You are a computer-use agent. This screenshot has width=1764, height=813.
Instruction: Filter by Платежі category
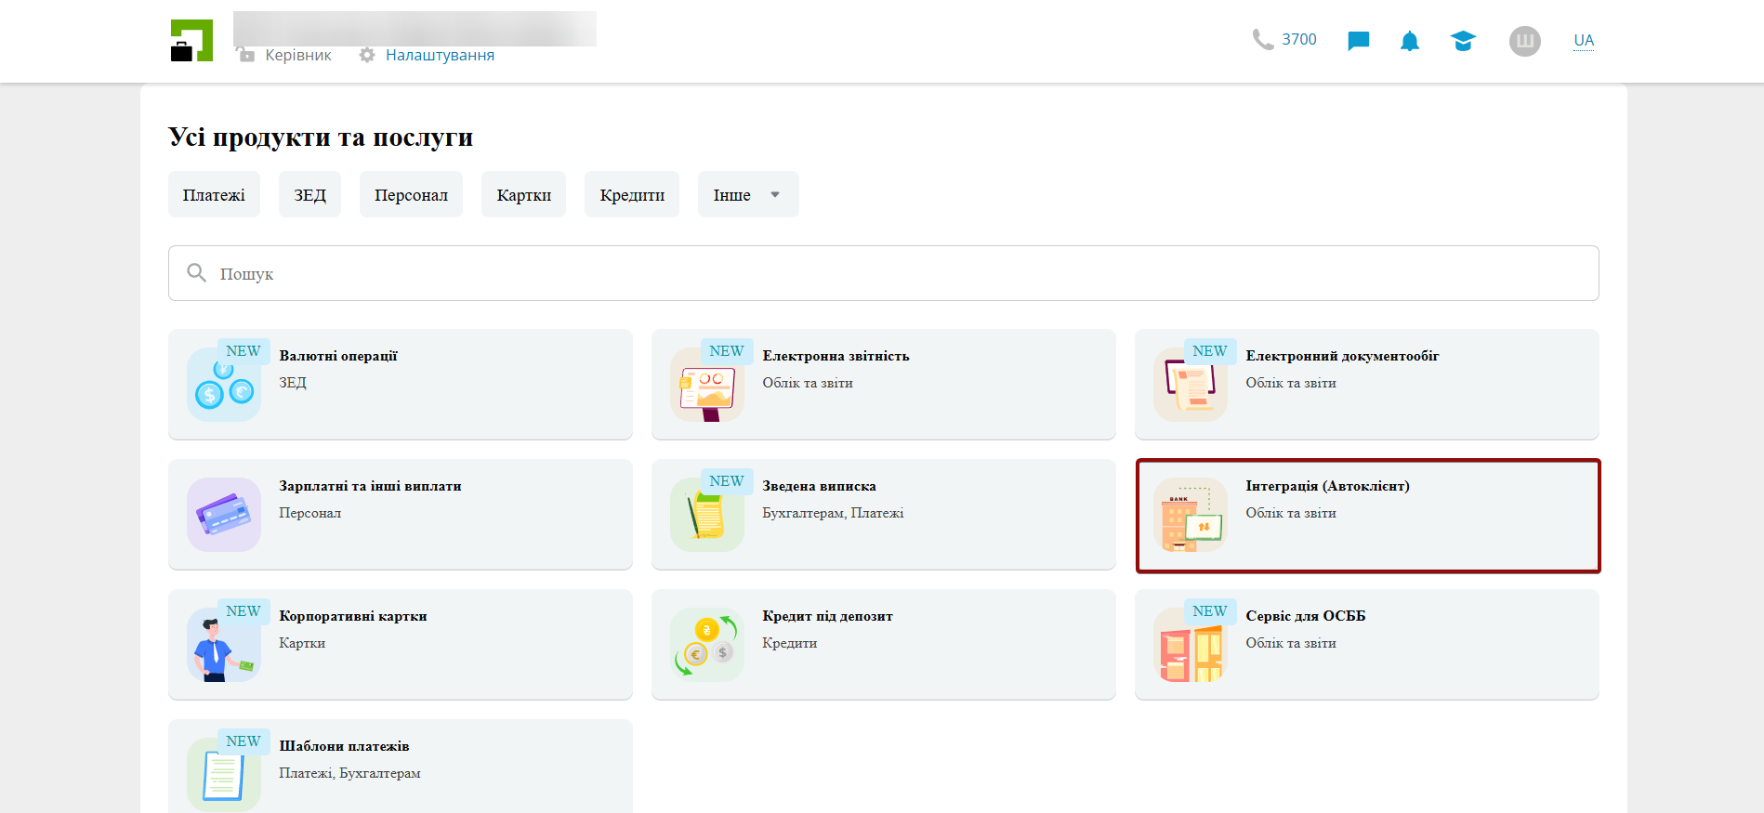[x=214, y=195]
